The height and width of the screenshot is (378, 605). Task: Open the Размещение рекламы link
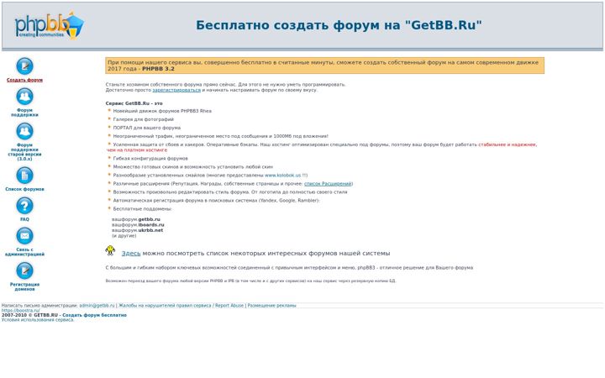(x=271, y=306)
